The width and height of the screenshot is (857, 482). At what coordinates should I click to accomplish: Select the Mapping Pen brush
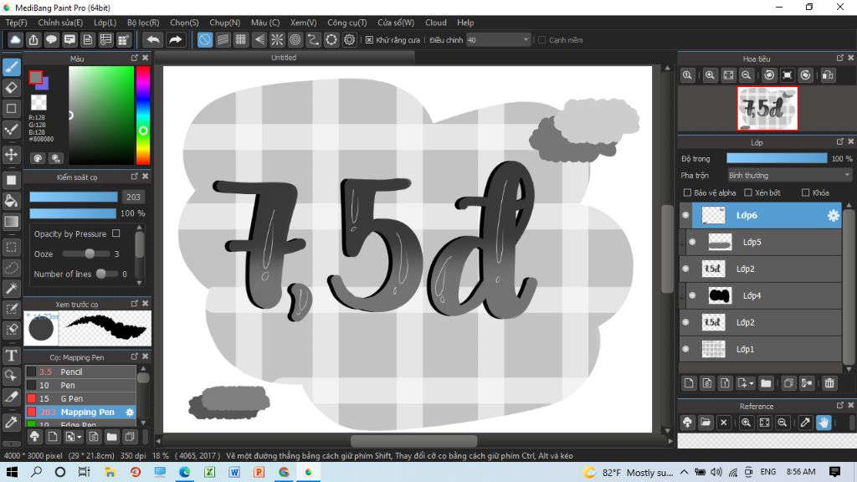click(x=81, y=412)
